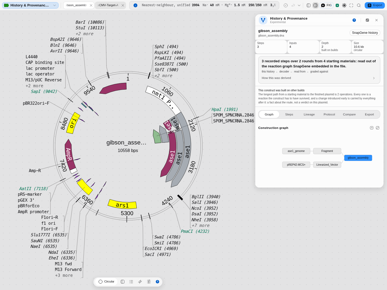Image resolution: width=387 pixels, height=290 pixels.
Task: Click the split view icon in bottom toolbar
Action: pos(123,282)
